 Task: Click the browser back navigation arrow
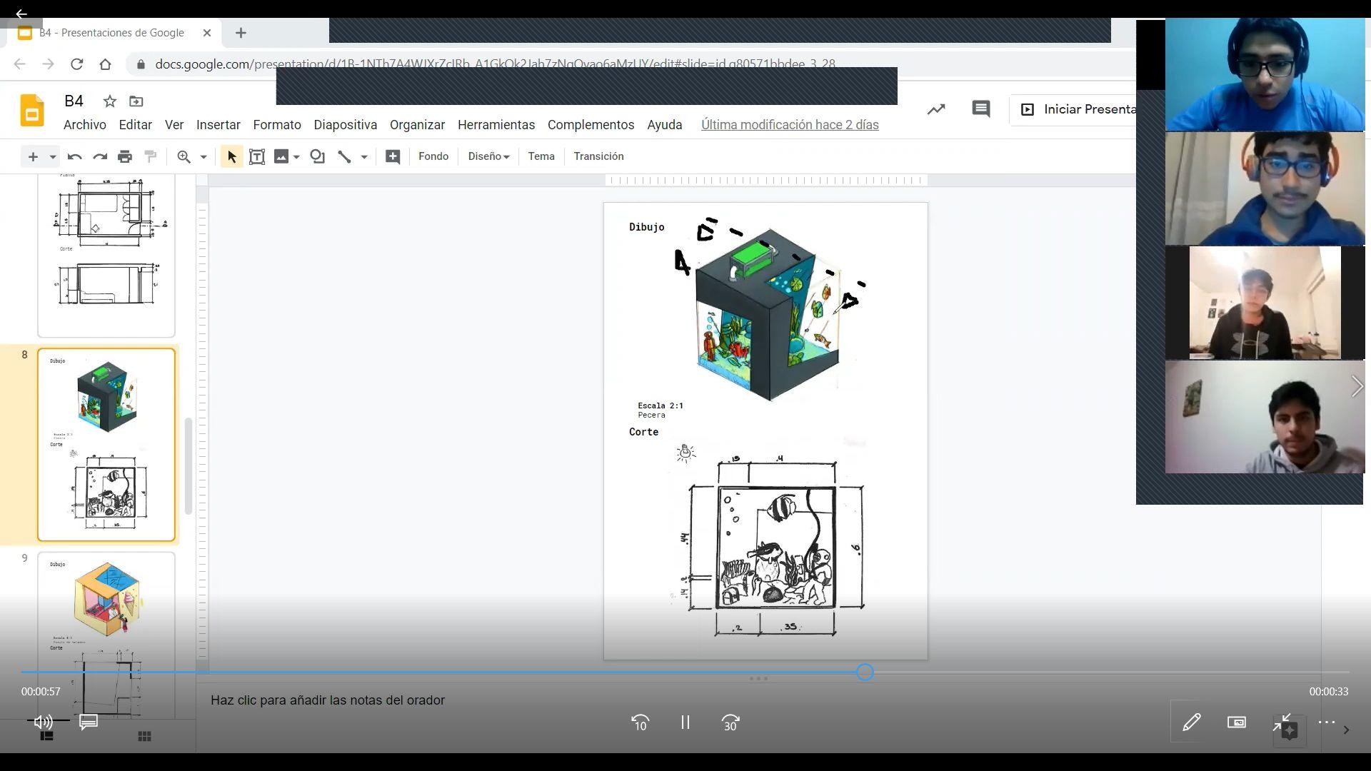pos(20,64)
